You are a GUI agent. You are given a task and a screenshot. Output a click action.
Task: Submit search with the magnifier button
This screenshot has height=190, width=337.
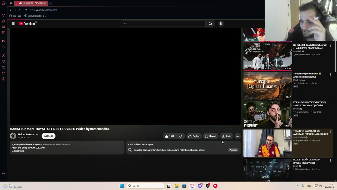(210, 23)
